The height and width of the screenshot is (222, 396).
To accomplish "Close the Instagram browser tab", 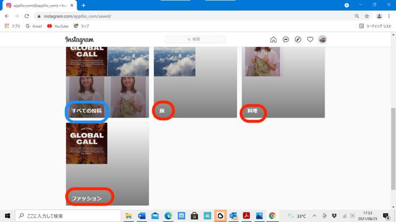I will click(72, 5).
